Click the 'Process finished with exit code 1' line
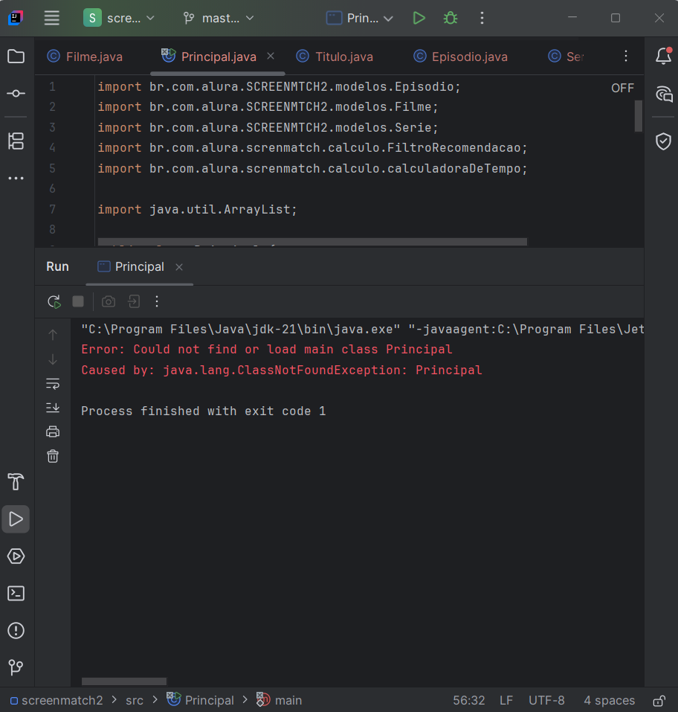 [x=203, y=411]
